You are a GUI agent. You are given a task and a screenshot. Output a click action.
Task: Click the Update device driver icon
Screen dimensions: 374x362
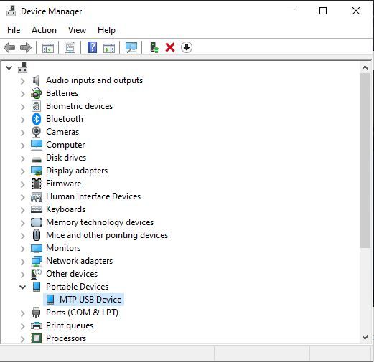tap(154, 47)
